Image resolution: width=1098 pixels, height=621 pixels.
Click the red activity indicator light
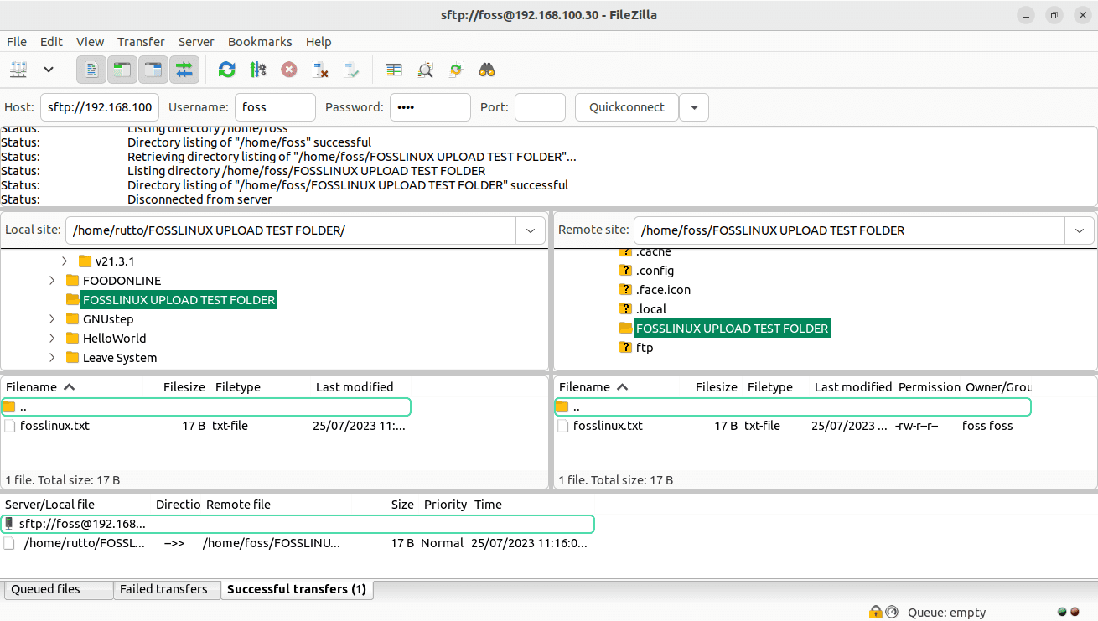point(1075,612)
